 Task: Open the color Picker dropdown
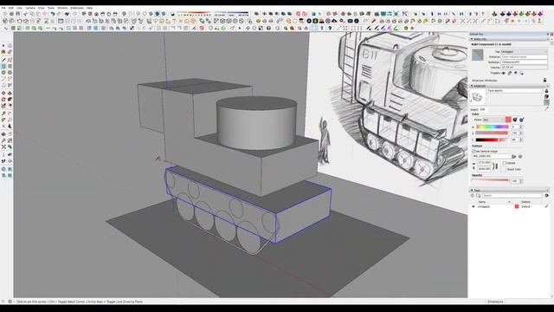pyautogui.click(x=493, y=120)
